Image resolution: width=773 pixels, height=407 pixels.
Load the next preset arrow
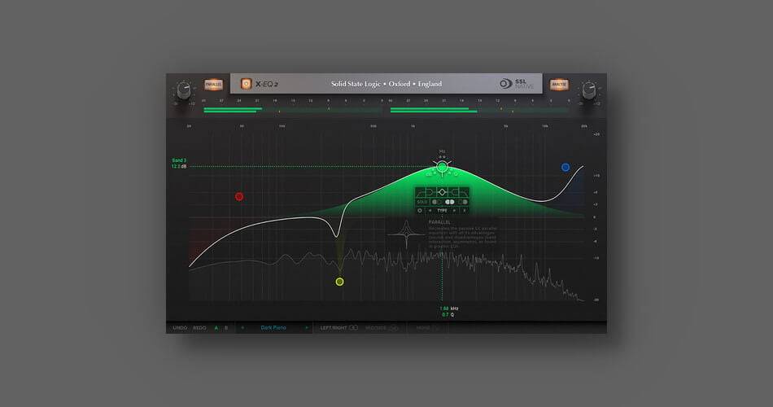coord(307,327)
